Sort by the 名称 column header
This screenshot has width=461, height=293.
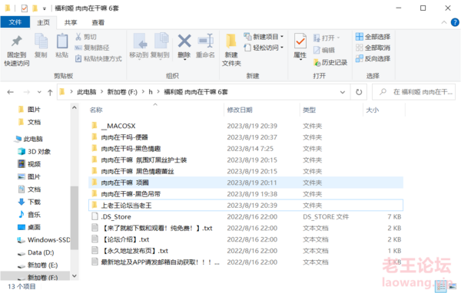pyautogui.click(x=96, y=110)
